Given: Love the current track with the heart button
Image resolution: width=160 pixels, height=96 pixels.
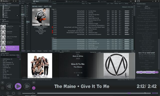Looking at the screenshot, I should (x=34, y=83).
